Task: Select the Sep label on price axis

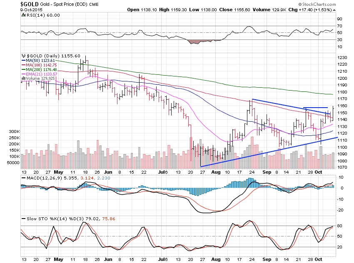Action: tap(267, 172)
